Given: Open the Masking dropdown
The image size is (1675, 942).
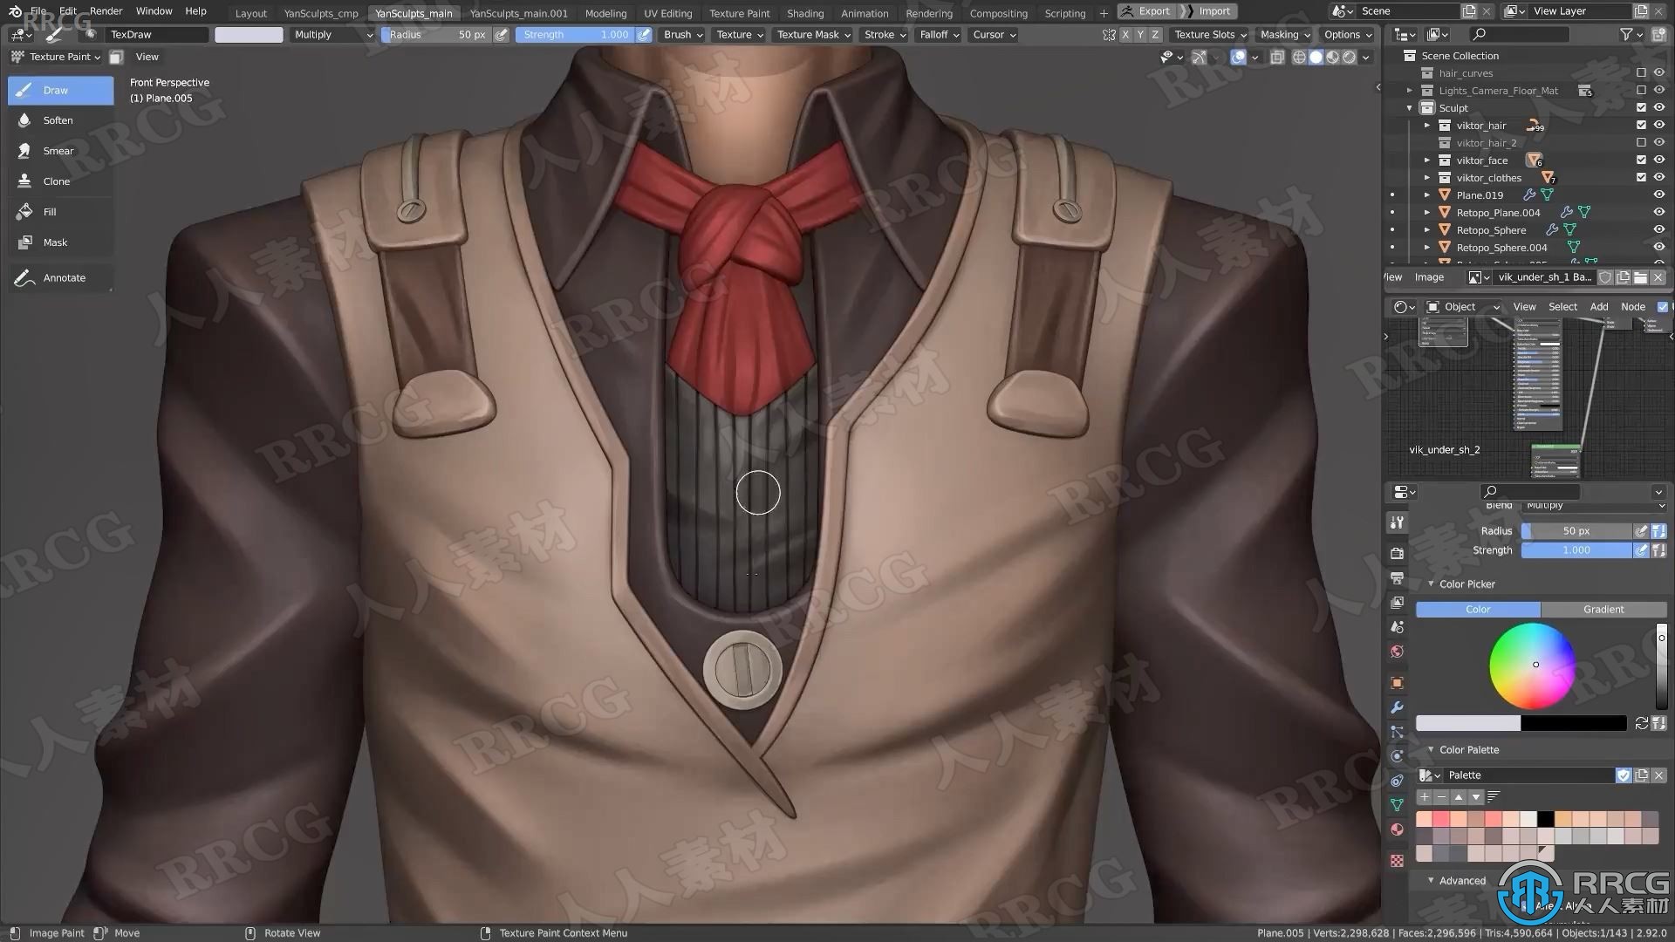Looking at the screenshot, I should tap(1284, 35).
